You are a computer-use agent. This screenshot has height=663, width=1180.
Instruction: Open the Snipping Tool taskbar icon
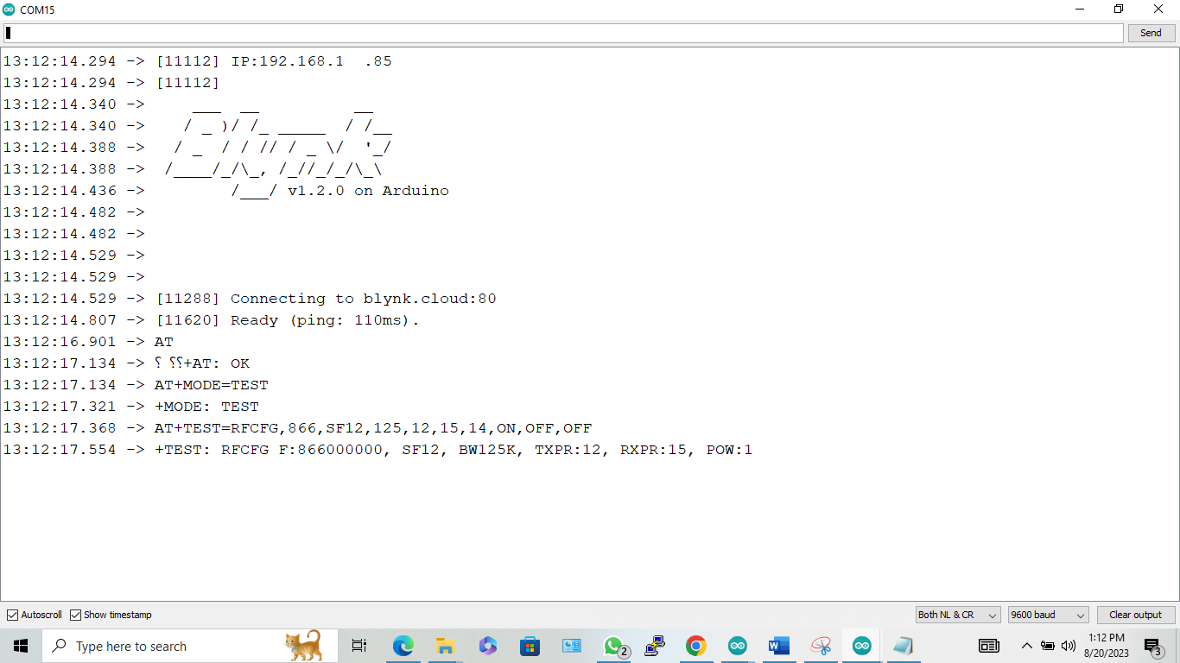pos(821,646)
